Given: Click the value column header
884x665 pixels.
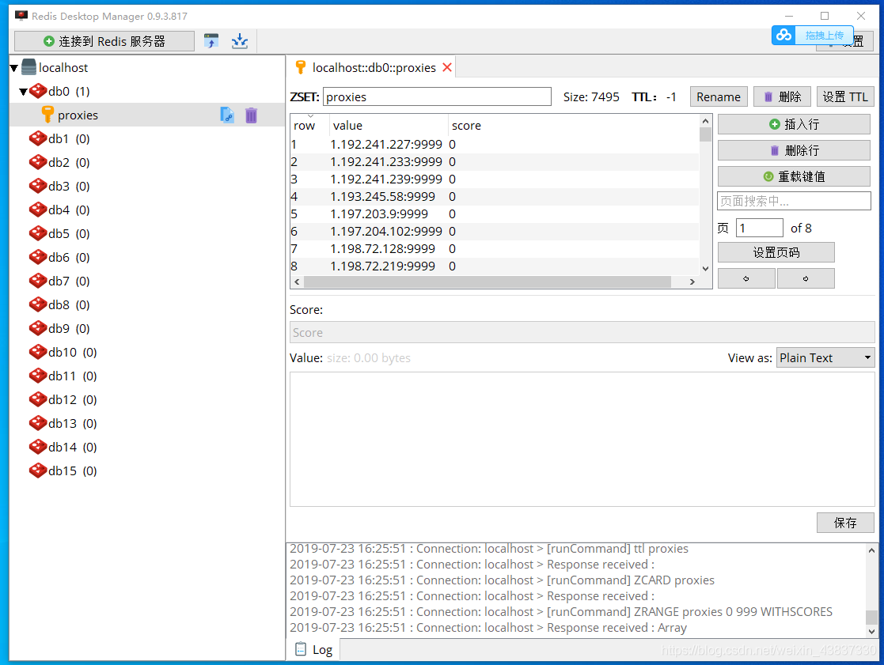Looking at the screenshot, I should pos(389,126).
